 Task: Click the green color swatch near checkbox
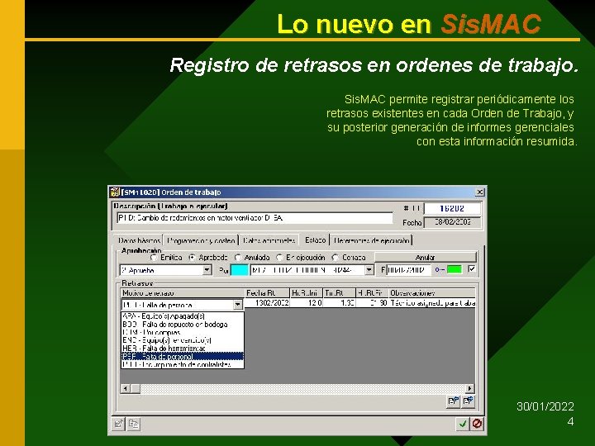455,269
